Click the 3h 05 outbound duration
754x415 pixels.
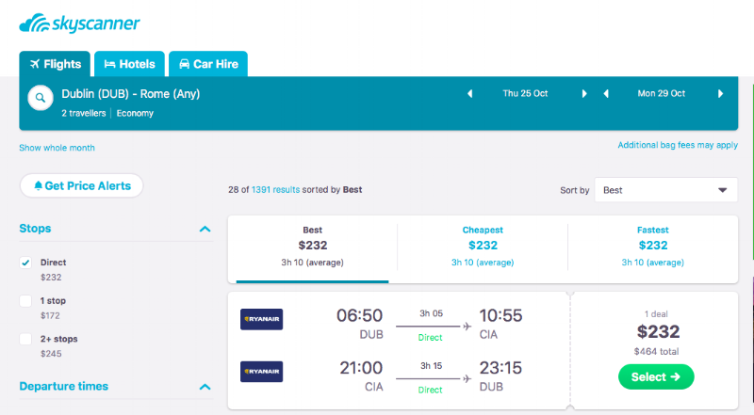coord(431,313)
